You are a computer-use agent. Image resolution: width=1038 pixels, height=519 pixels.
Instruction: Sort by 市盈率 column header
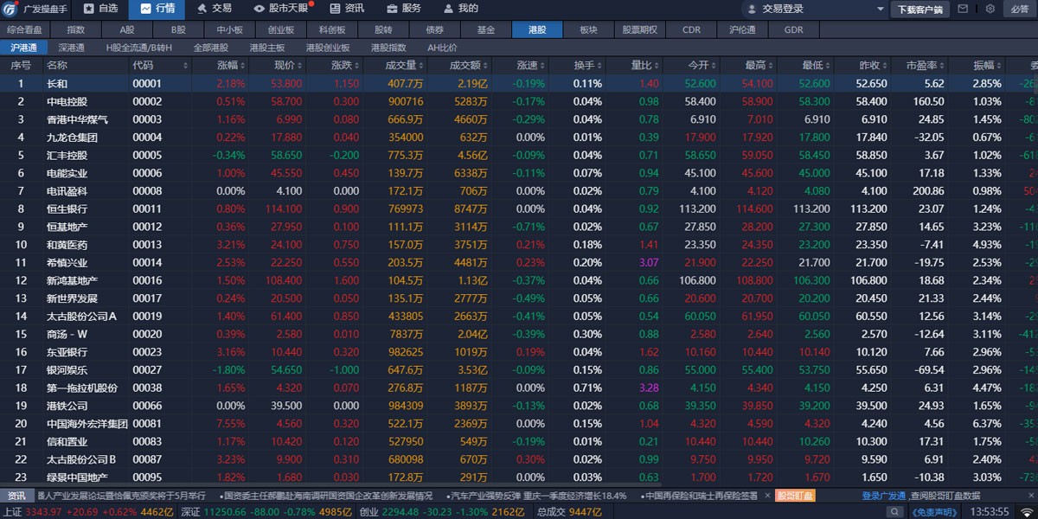click(921, 66)
